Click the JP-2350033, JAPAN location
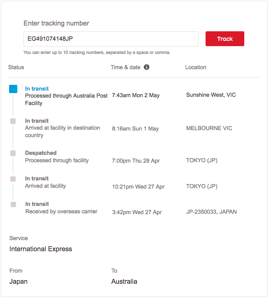This screenshot has width=269, height=299. tap(211, 212)
